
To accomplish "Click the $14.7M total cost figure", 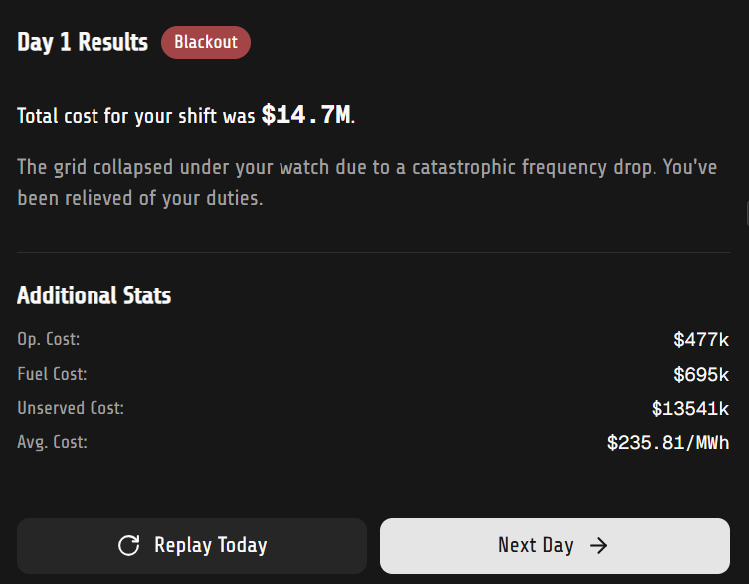I will 305,115.
